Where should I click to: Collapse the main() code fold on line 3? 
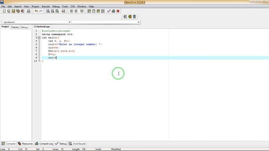[x=39, y=38]
